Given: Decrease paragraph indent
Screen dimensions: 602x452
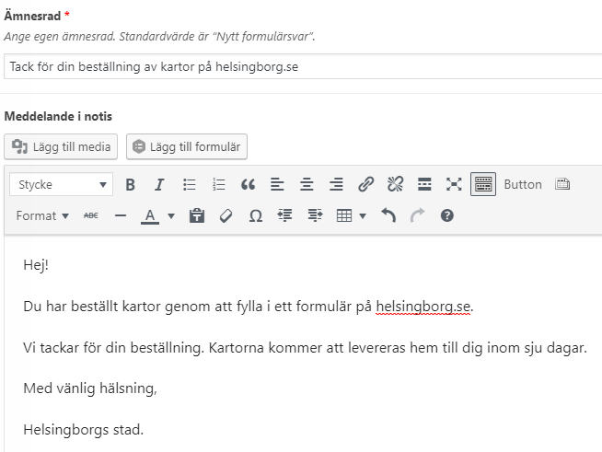Looking at the screenshot, I should pos(284,215).
